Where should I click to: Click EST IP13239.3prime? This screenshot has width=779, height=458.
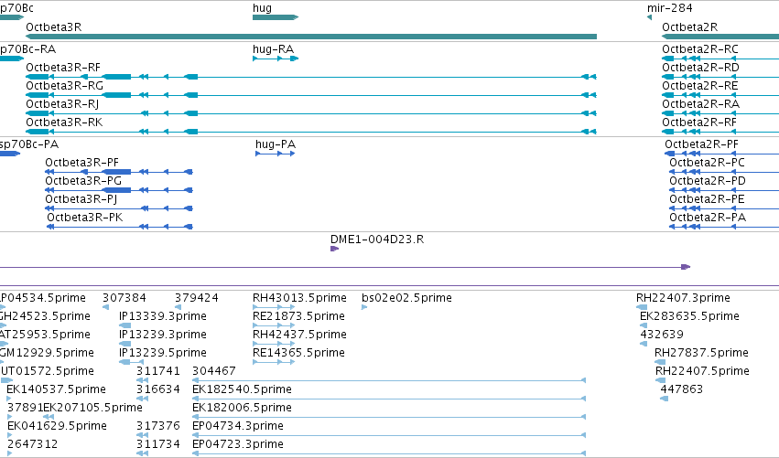click(x=162, y=335)
